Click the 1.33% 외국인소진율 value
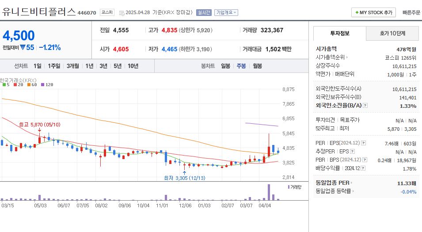Viewport: 422px width, 232px height. pyautogui.click(x=408, y=106)
